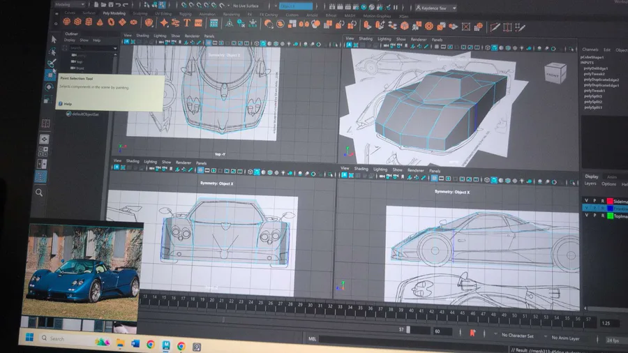Click No Live Surface field
This screenshot has width=628, height=353.
click(x=246, y=6)
